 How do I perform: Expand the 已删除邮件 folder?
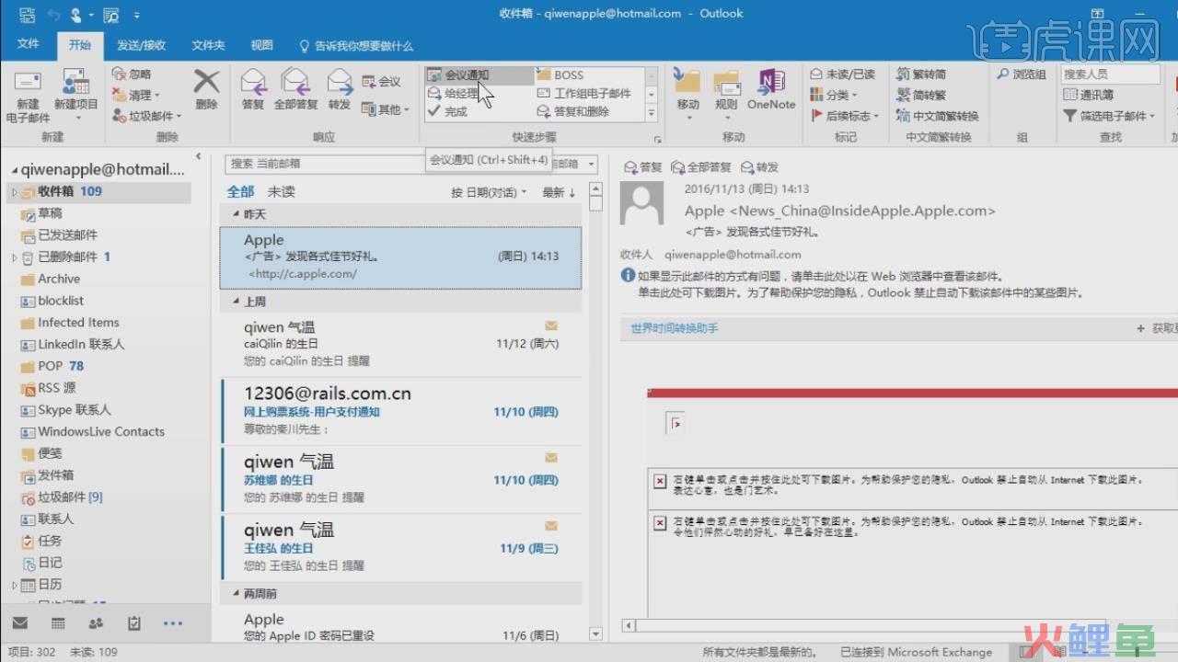point(15,257)
